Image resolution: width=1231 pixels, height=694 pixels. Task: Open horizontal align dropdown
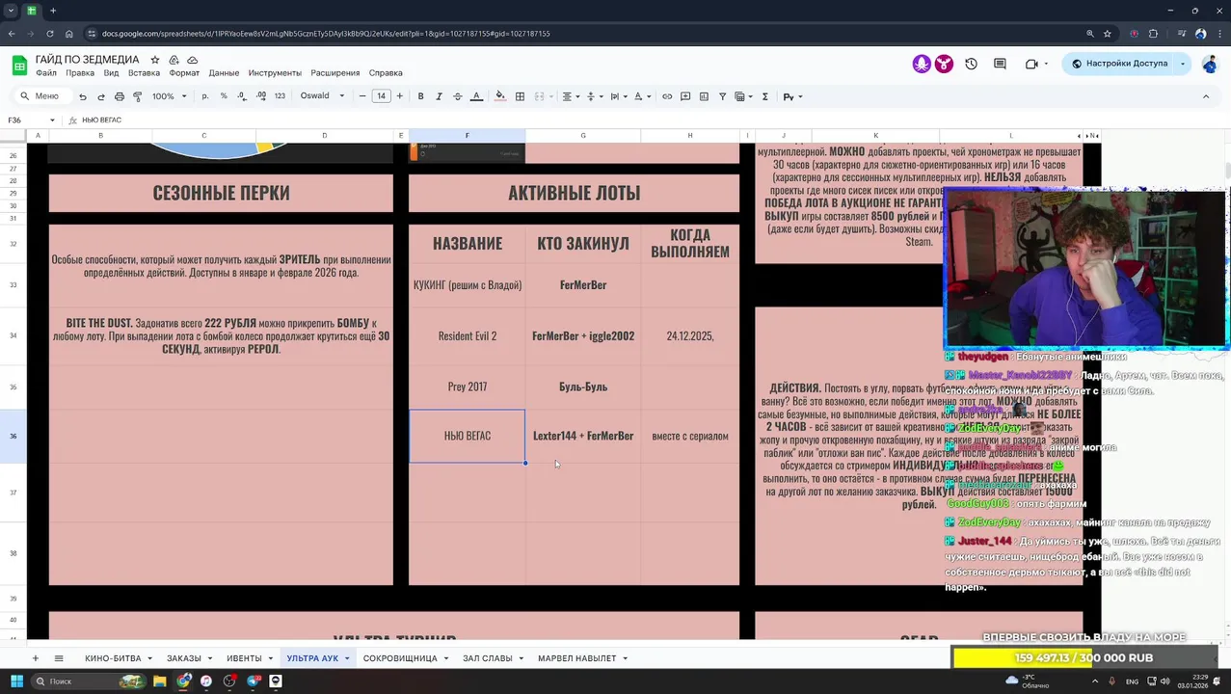(x=571, y=96)
